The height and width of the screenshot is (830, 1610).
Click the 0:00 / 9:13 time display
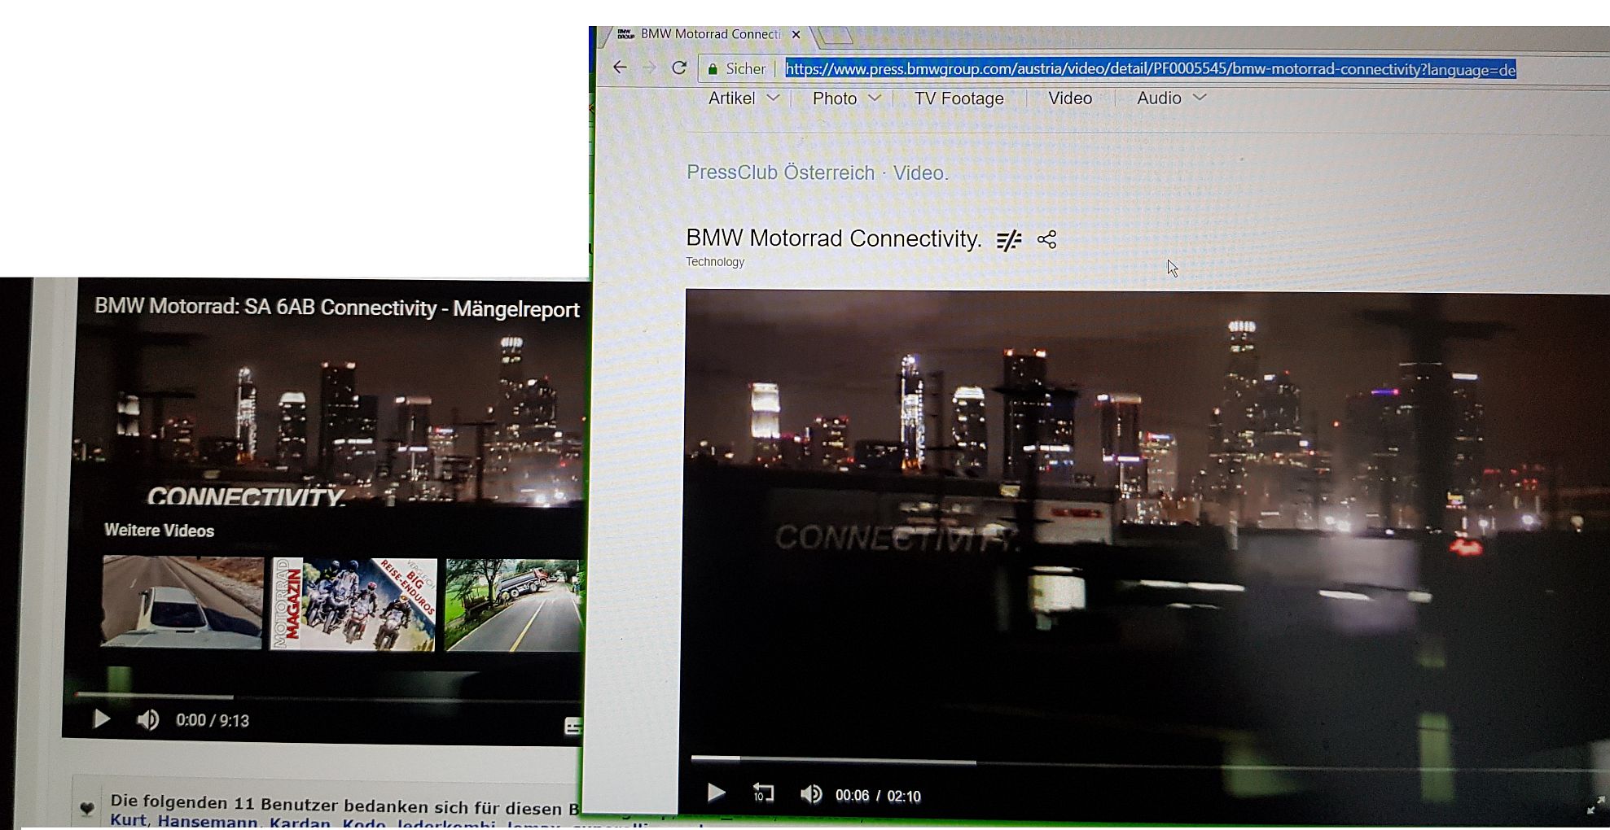(x=213, y=720)
